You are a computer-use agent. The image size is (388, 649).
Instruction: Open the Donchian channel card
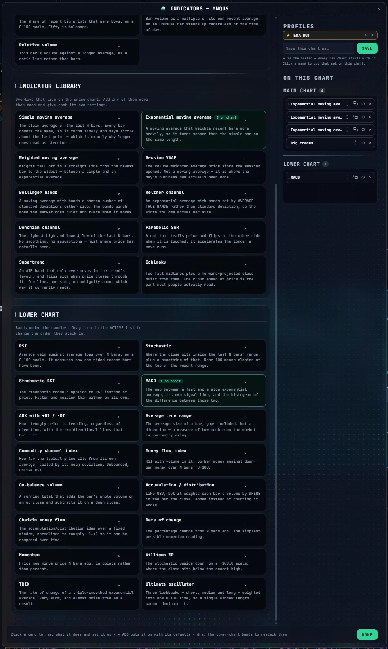coord(77,237)
